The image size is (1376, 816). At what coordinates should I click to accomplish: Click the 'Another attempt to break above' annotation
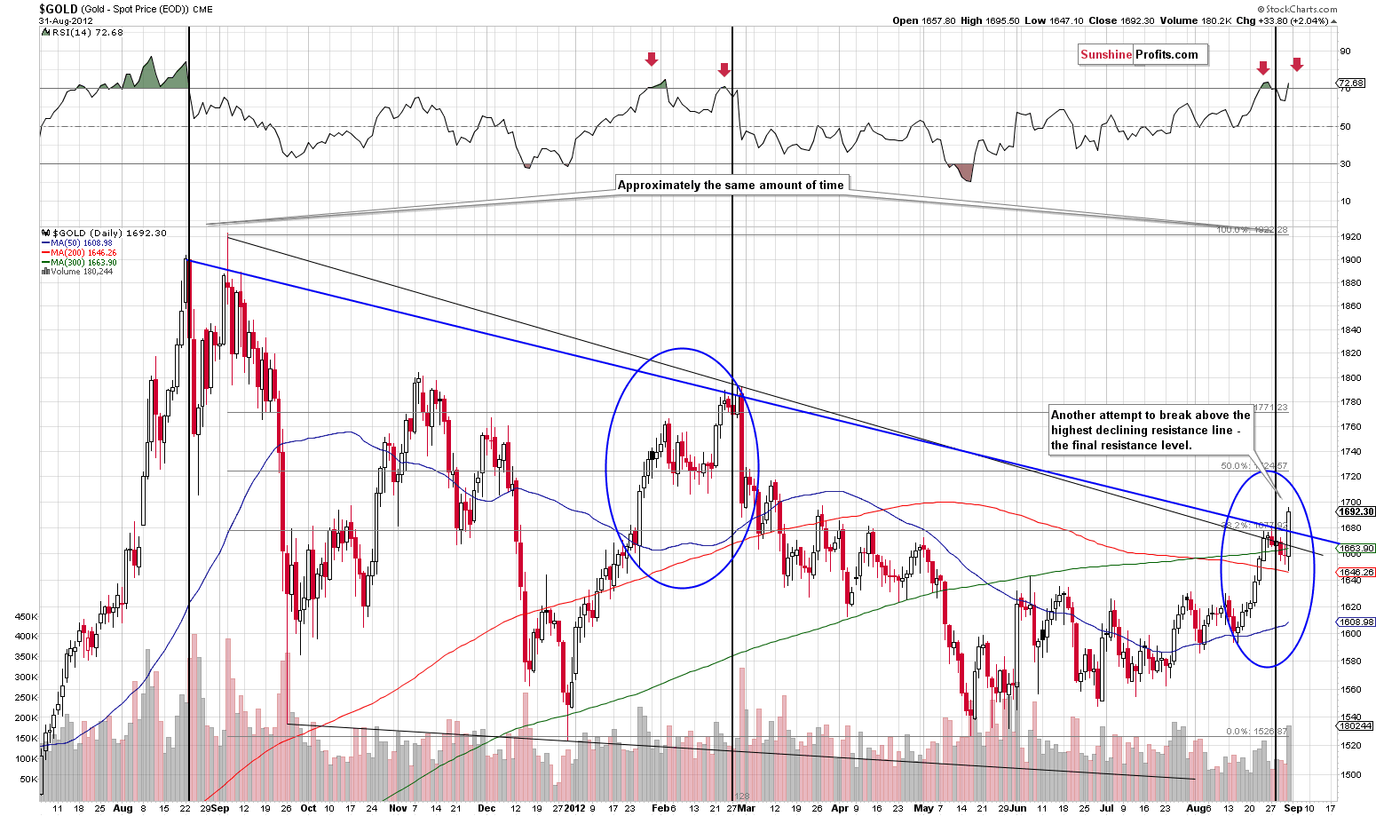(1151, 430)
